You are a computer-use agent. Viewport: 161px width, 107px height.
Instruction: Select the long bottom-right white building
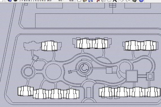click(x=130, y=92)
